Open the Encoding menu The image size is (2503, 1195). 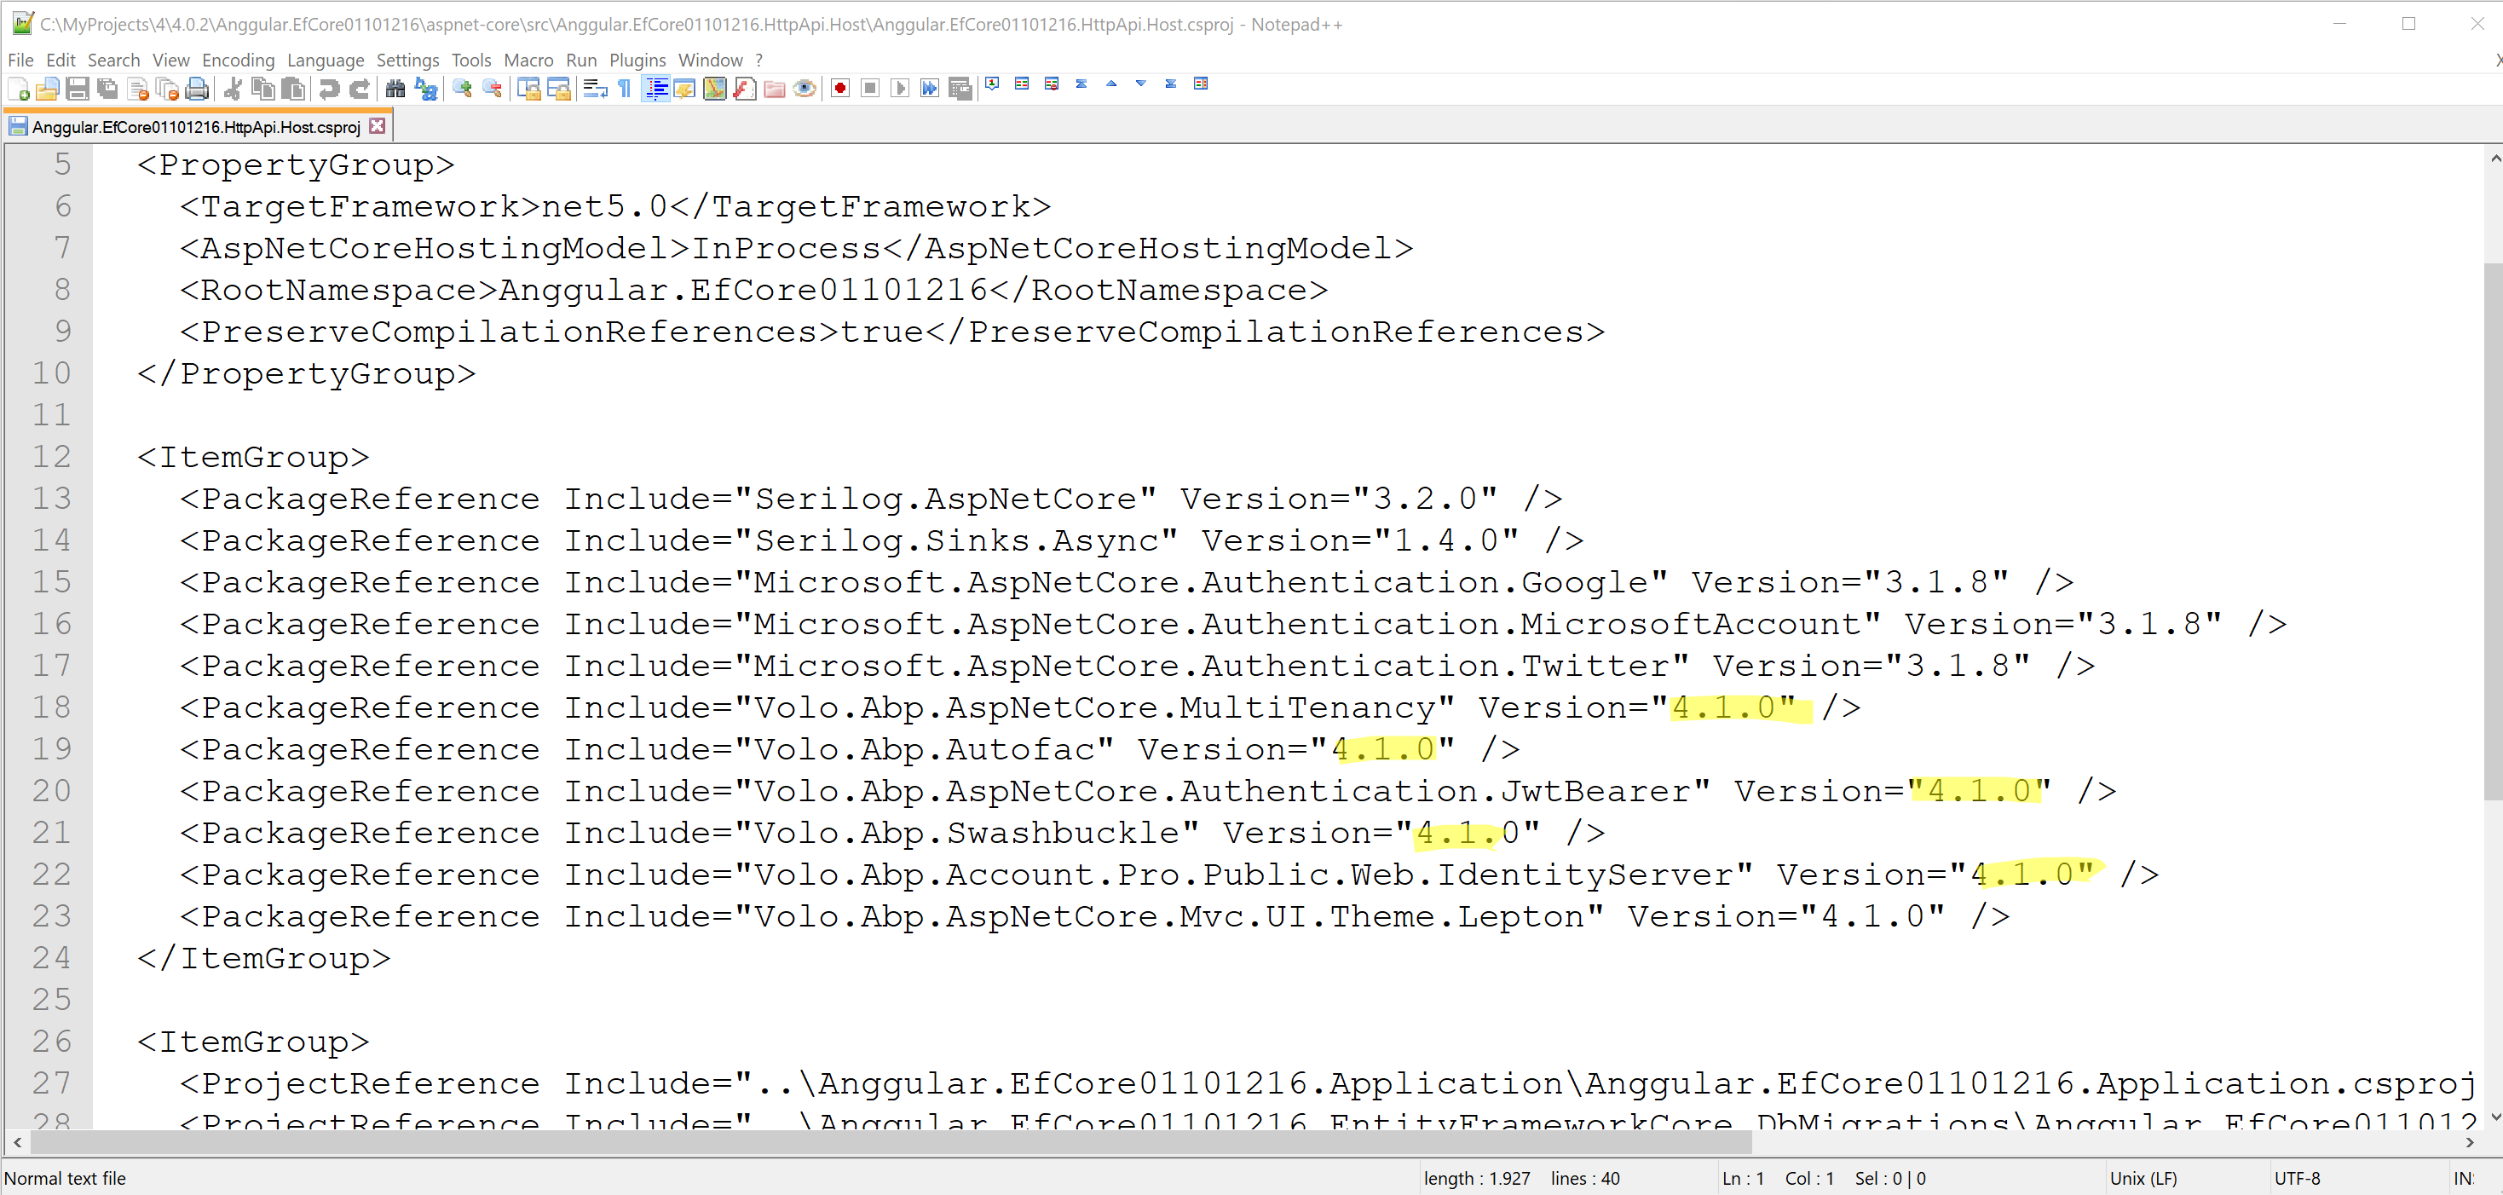click(x=238, y=61)
